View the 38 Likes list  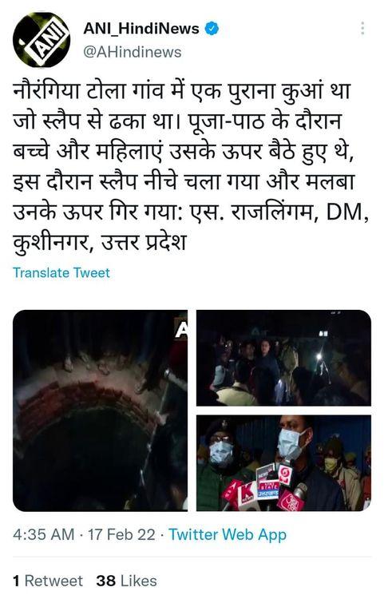click(x=127, y=581)
